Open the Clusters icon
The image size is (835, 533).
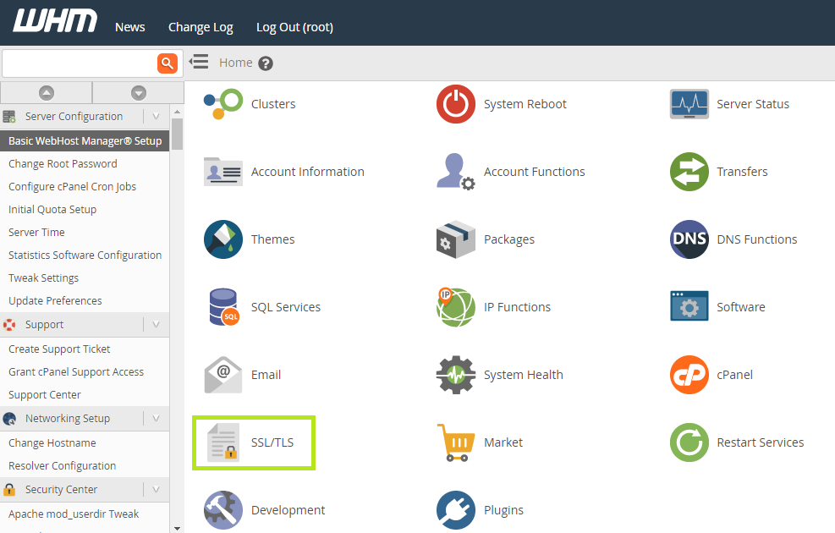coord(223,104)
